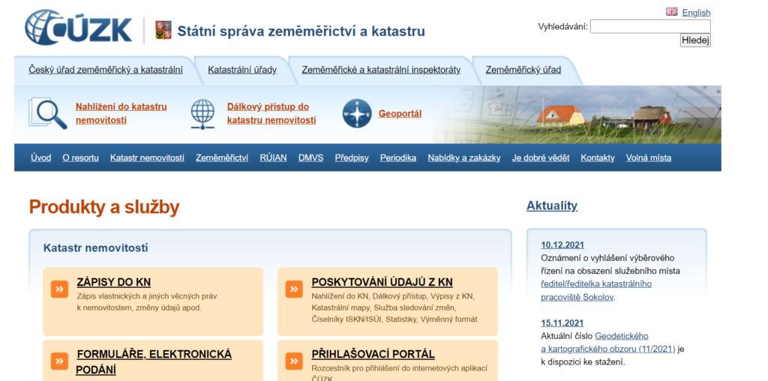Click the ČÚZK globe logo

(78, 28)
